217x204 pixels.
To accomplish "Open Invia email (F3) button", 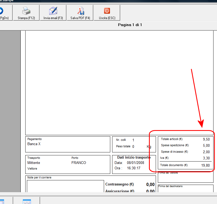I will (53, 13).
